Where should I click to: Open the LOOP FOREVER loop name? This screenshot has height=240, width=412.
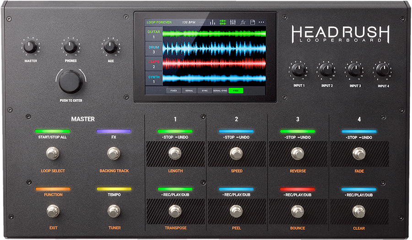click(x=159, y=22)
